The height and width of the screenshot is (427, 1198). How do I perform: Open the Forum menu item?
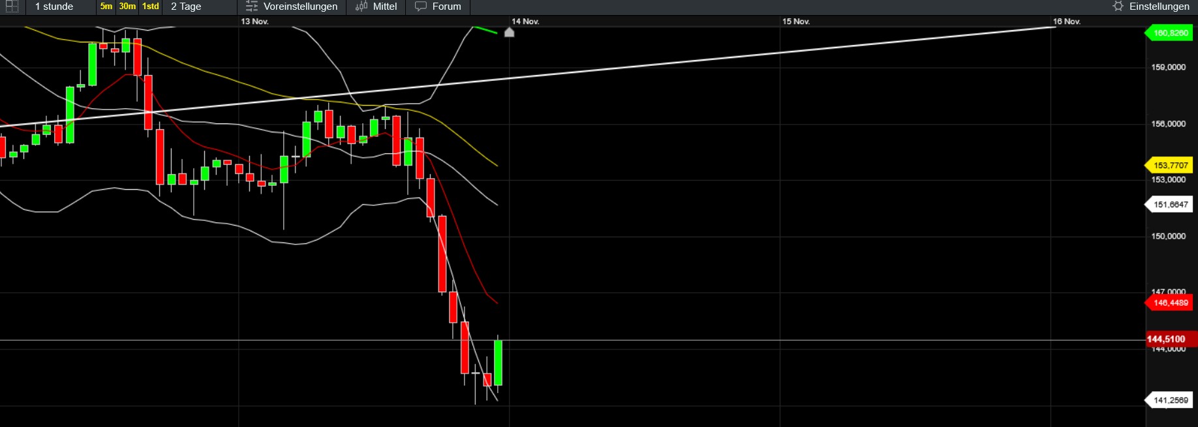(x=446, y=7)
